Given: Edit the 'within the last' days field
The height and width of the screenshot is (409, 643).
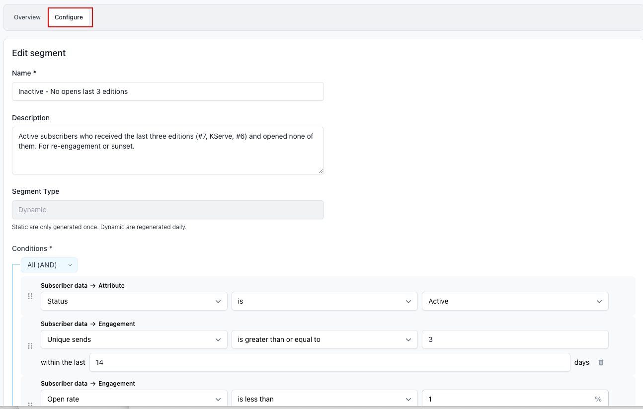Looking at the screenshot, I should (x=330, y=362).
